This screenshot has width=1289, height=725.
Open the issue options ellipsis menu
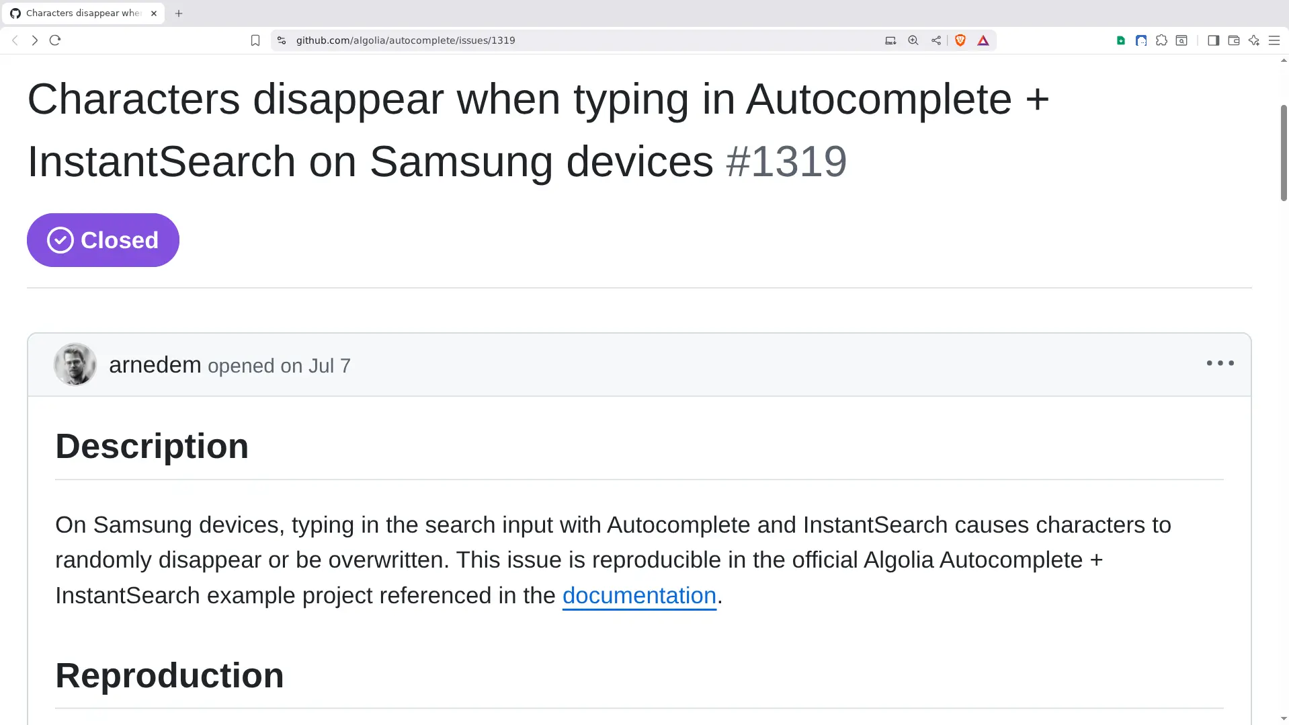tap(1219, 363)
